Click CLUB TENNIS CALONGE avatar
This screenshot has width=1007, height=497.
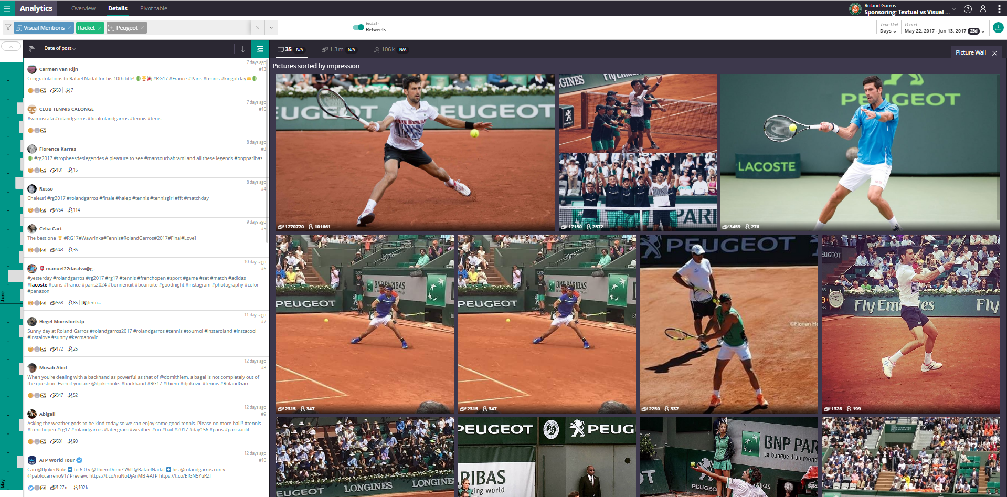32,109
